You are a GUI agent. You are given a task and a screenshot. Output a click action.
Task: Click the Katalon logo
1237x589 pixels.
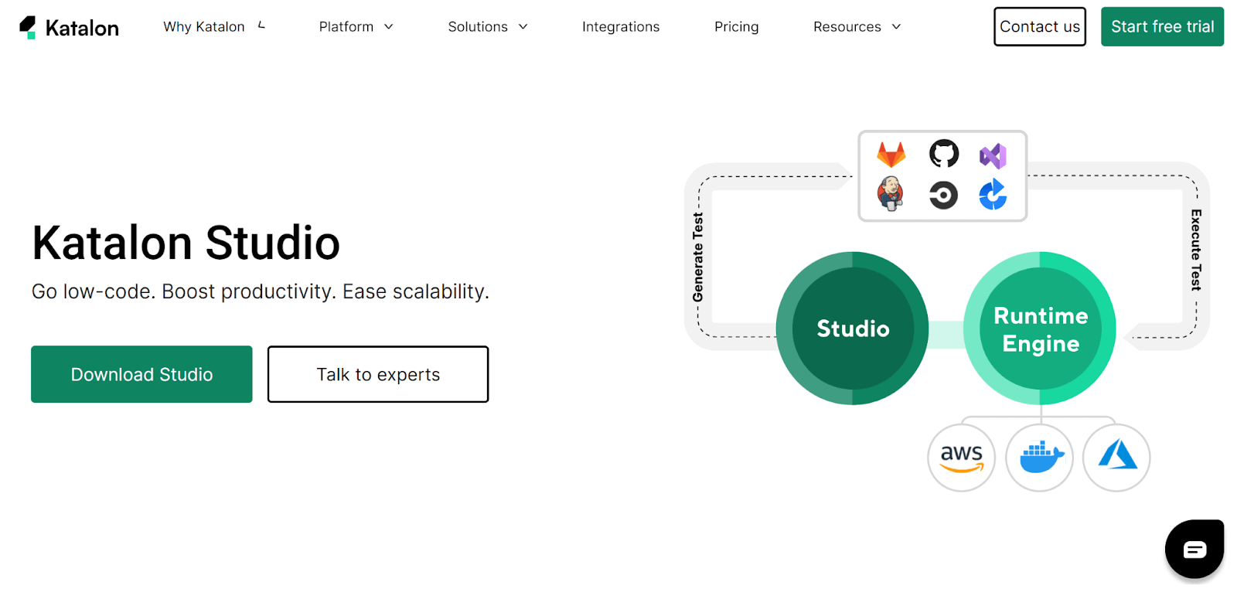pyautogui.click(x=69, y=28)
